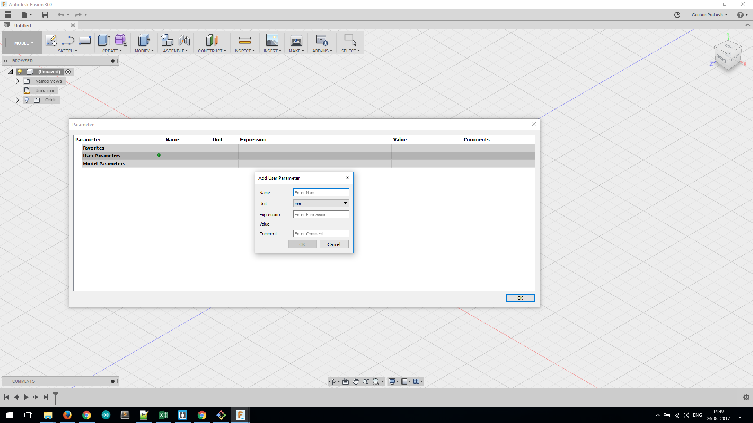Expand the Origin folder
The height and width of the screenshot is (423, 753).
pyautogui.click(x=17, y=100)
